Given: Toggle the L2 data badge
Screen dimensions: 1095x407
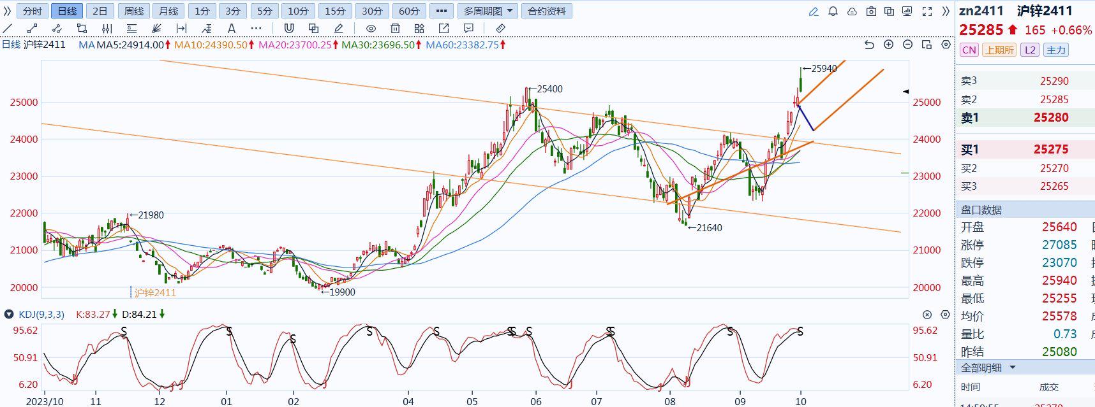Looking at the screenshot, I should tap(1029, 50).
